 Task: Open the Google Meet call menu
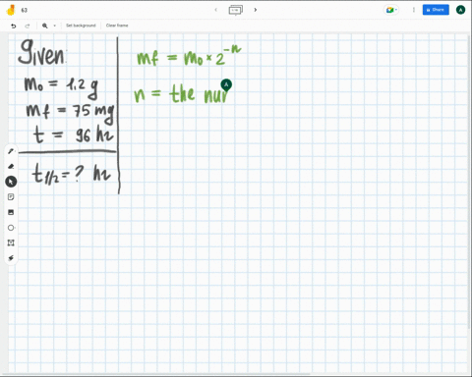pyautogui.click(x=391, y=10)
